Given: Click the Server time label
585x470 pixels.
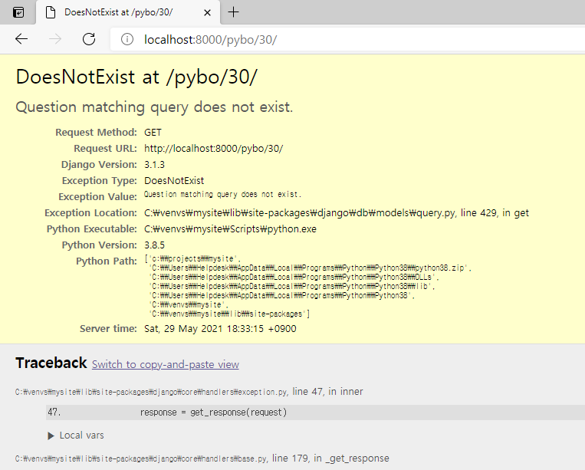Looking at the screenshot, I should coord(109,329).
